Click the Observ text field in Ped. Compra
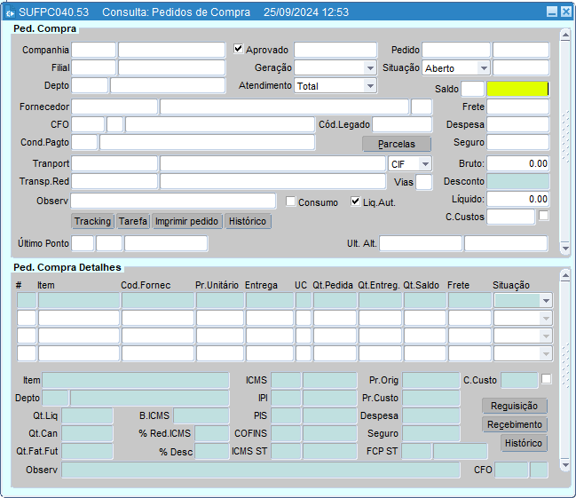 tap(173, 202)
